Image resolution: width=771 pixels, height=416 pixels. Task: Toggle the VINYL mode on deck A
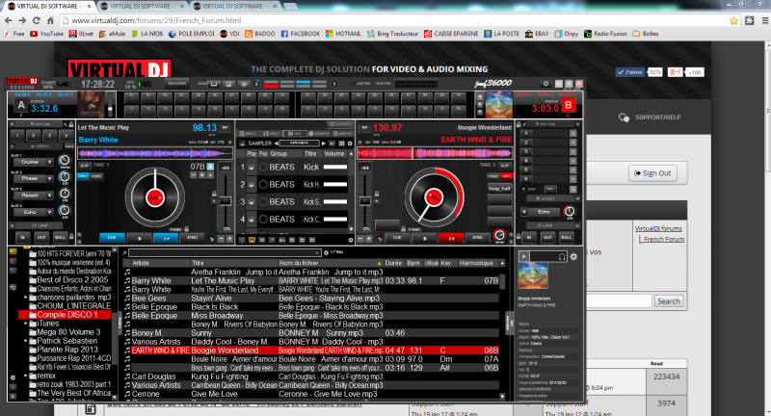pos(83,175)
